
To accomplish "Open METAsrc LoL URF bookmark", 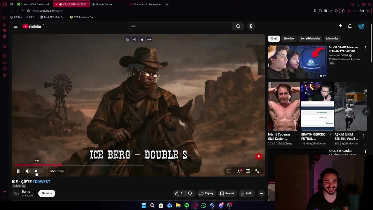I will click(x=23, y=17).
